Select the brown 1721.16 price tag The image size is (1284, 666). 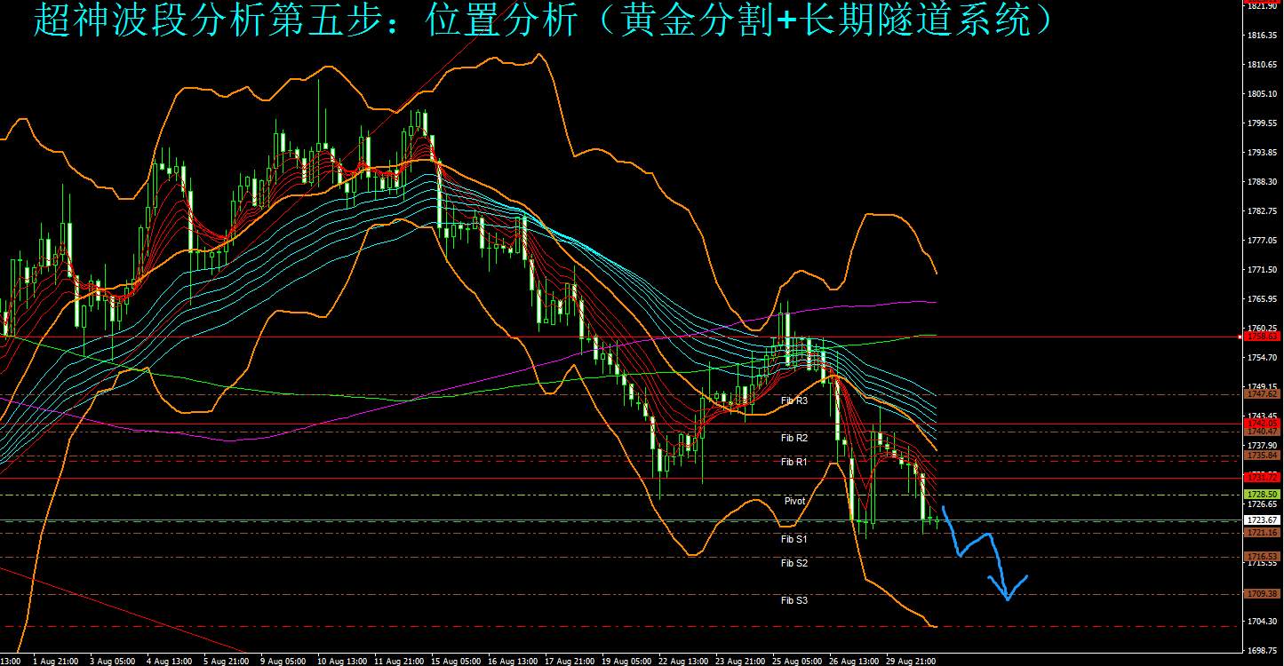coord(1263,532)
